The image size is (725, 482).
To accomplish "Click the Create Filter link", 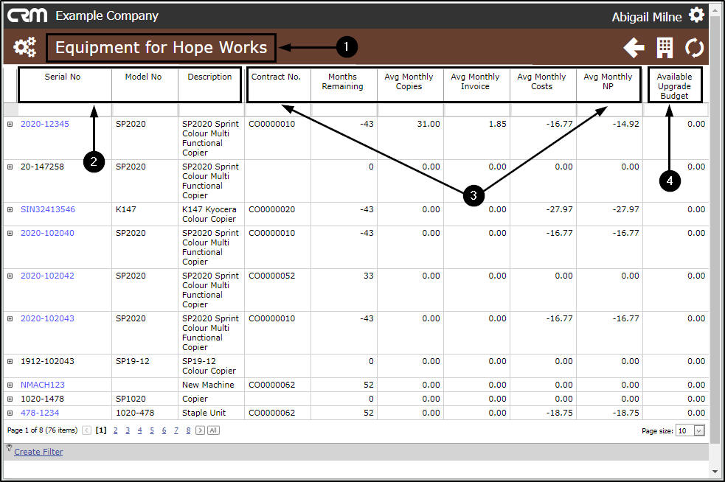I will (38, 452).
